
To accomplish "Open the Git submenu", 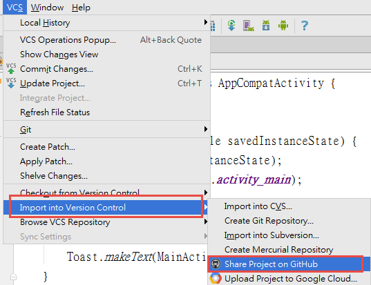I will coord(106,130).
